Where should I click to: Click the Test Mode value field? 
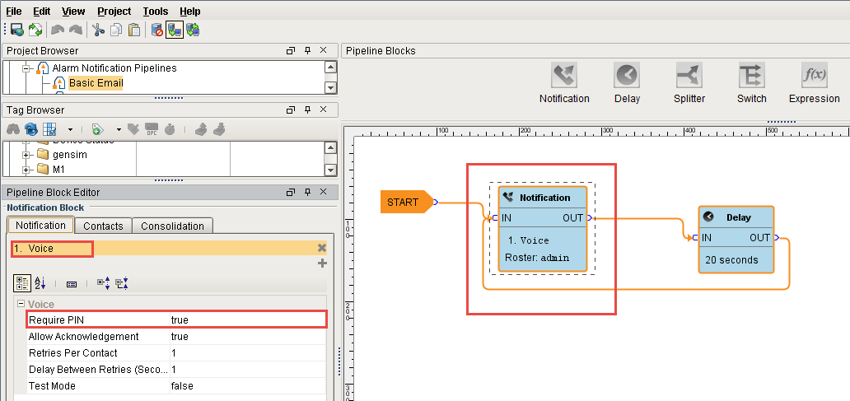click(247, 386)
